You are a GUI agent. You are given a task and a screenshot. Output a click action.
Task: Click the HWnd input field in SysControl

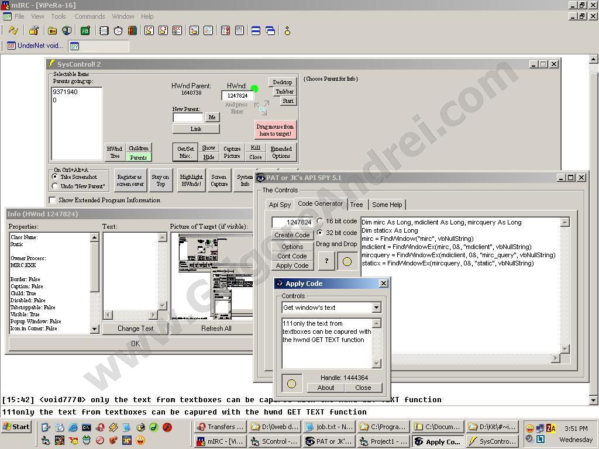coord(237,96)
